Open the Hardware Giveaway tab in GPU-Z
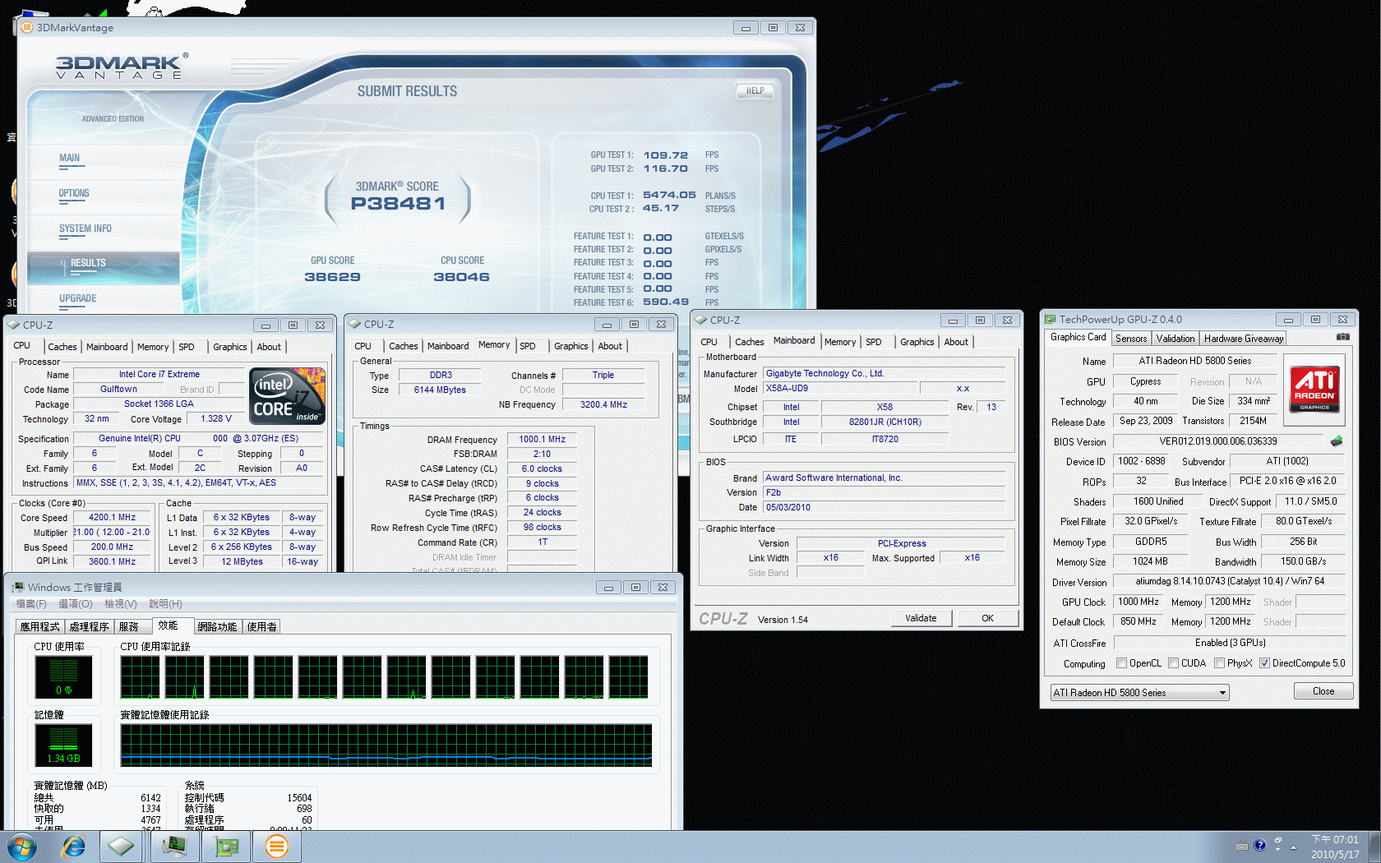The height and width of the screenshot is (863, 1381). point(1244,339)
